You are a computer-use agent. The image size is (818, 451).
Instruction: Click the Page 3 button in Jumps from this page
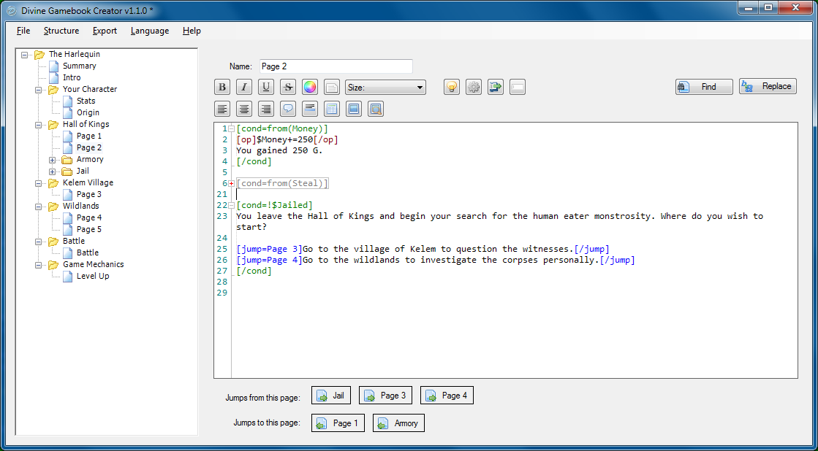[385, 396]
